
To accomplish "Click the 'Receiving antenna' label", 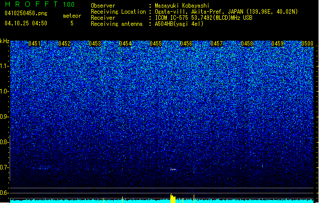I will coord(117,24).
